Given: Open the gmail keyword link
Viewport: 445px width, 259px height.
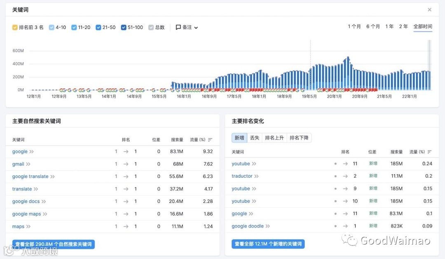Looking at the screenshot, I should tap(18, 164).
